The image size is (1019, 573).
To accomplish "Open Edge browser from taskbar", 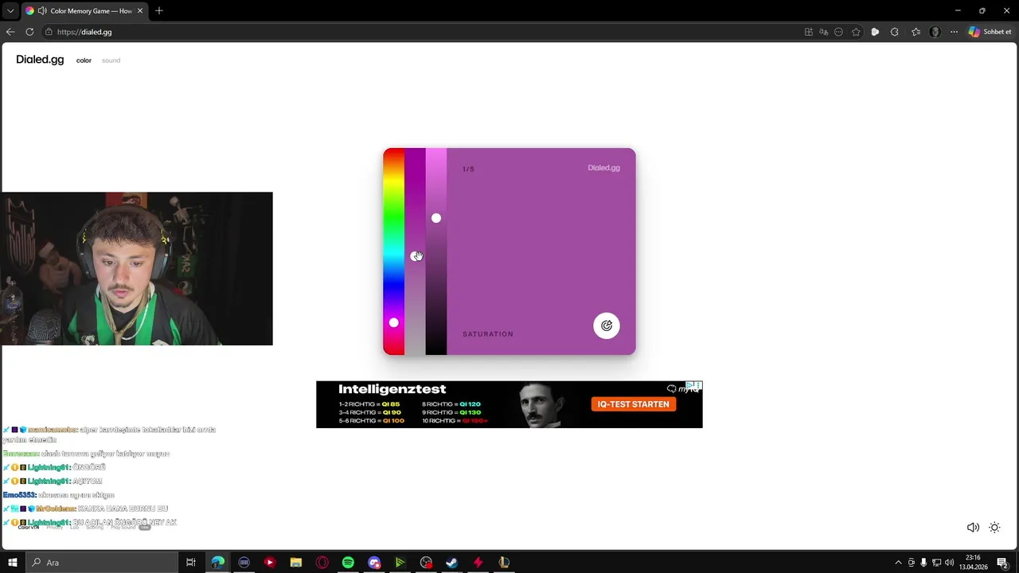I will tap(217, 563).
